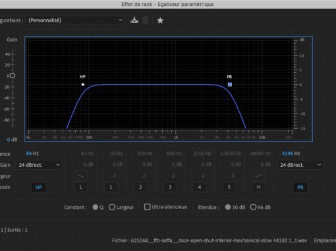The height and width of the screenshot is (251, 336).
Task: Select the Constant Q radio button
Action: [x=96, y=207]
